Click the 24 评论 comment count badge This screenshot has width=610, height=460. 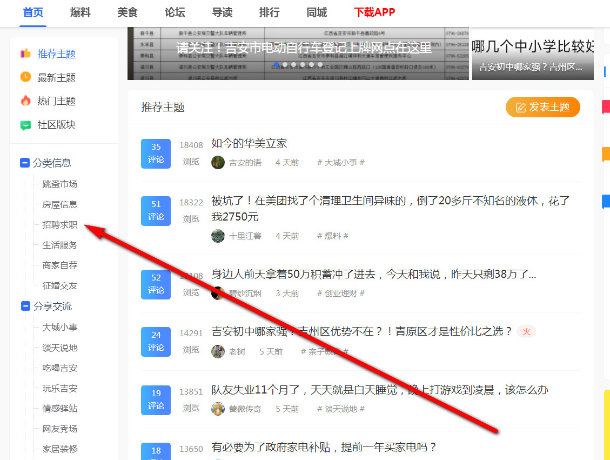click(x=156, y=342)
